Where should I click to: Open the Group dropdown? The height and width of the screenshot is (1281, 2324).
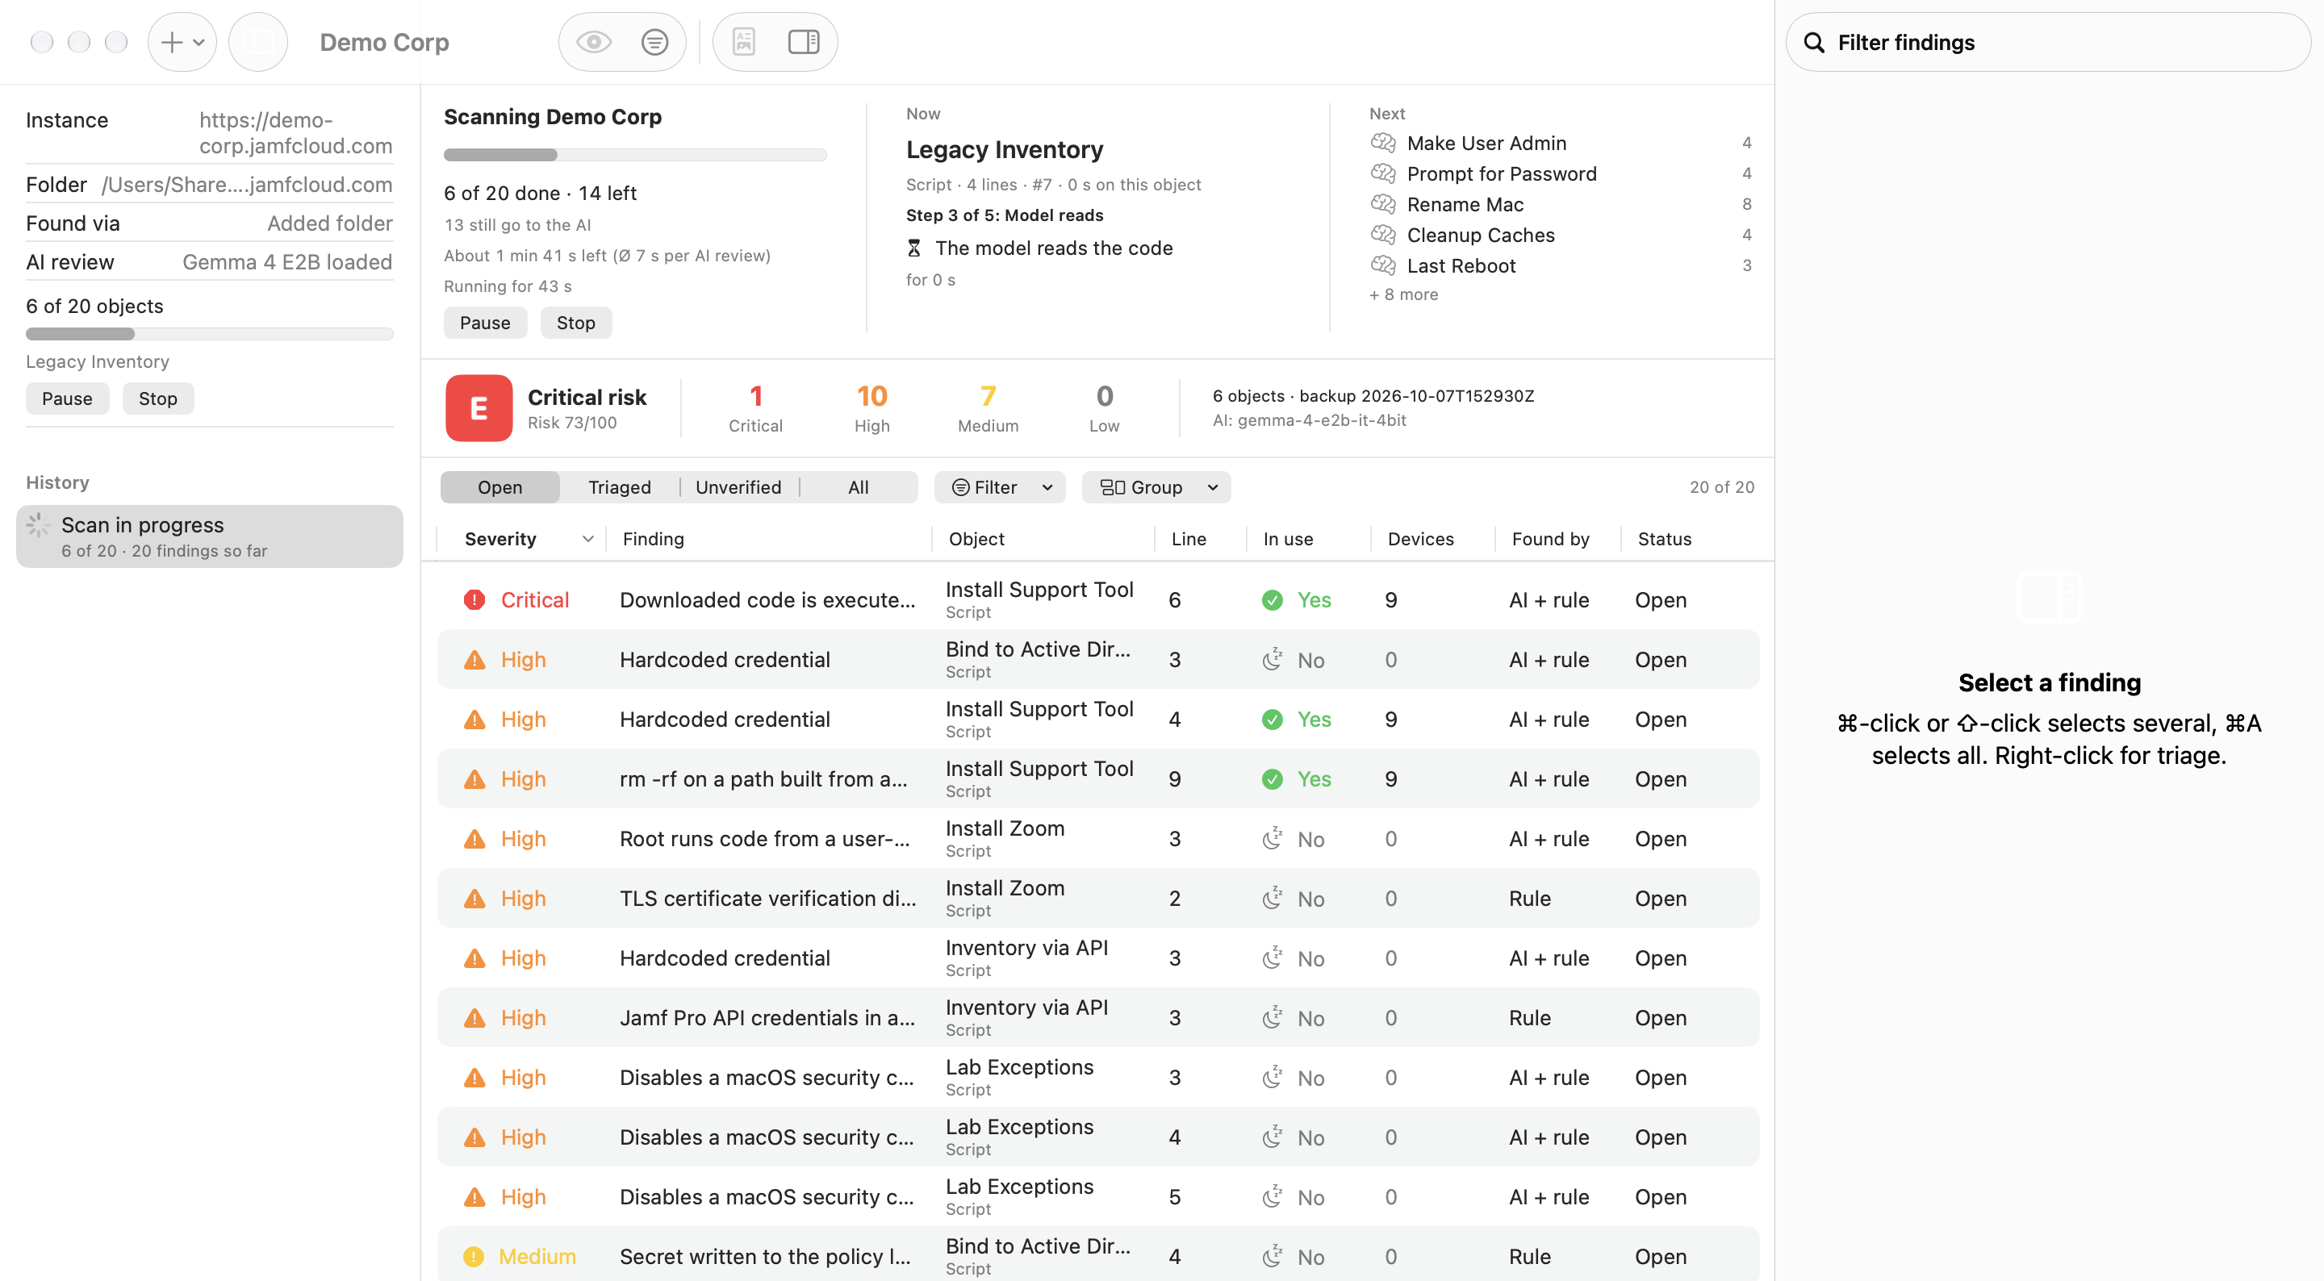1156,487
